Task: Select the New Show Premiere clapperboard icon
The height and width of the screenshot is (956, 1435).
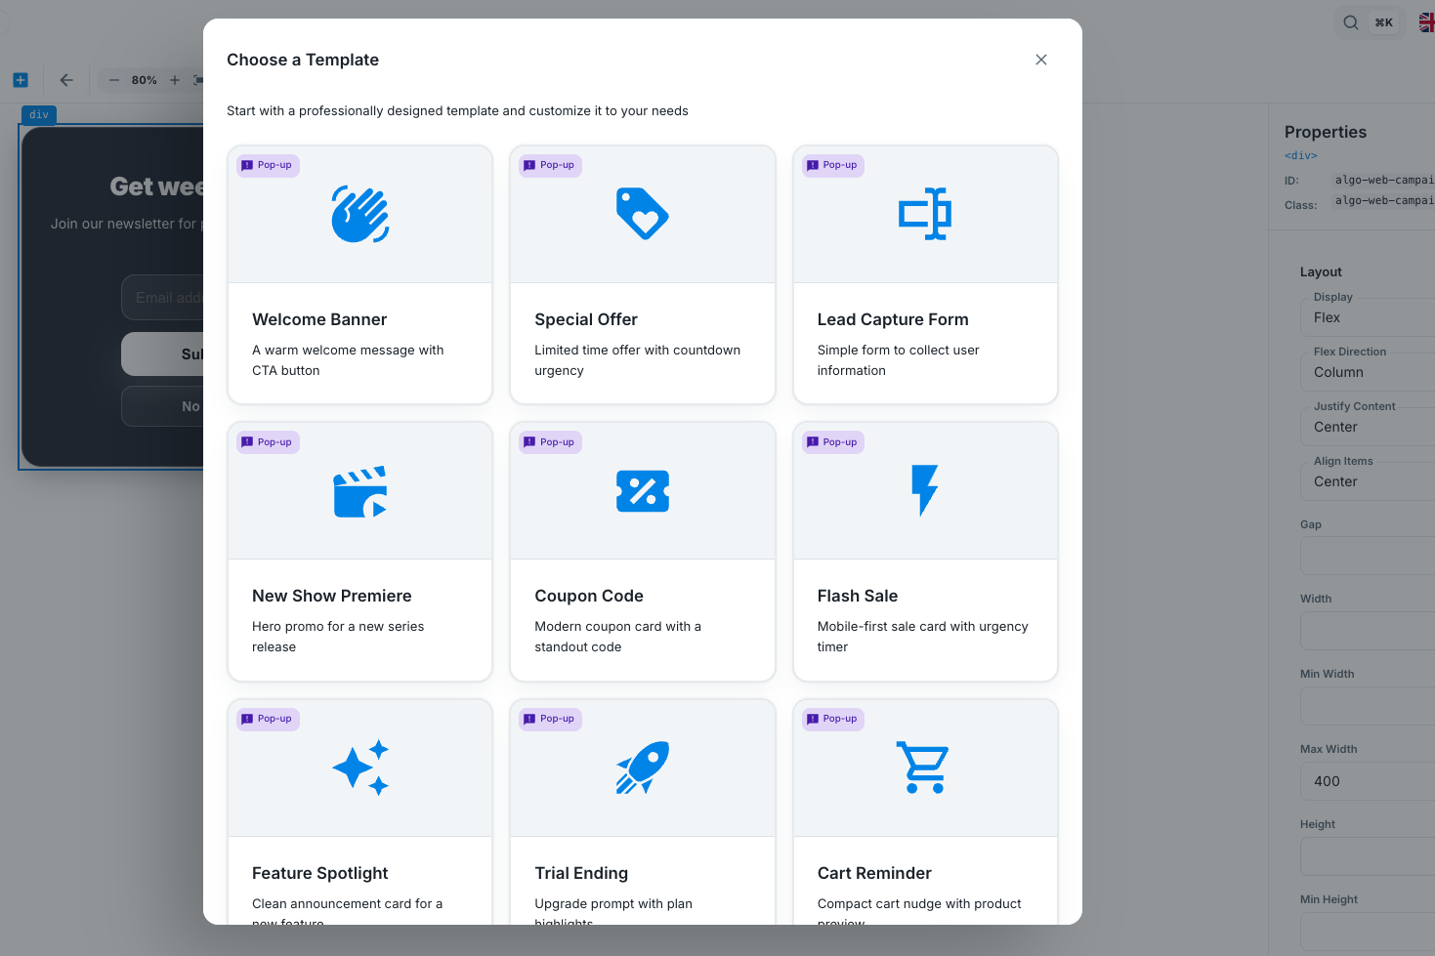Action: [360, 491]
